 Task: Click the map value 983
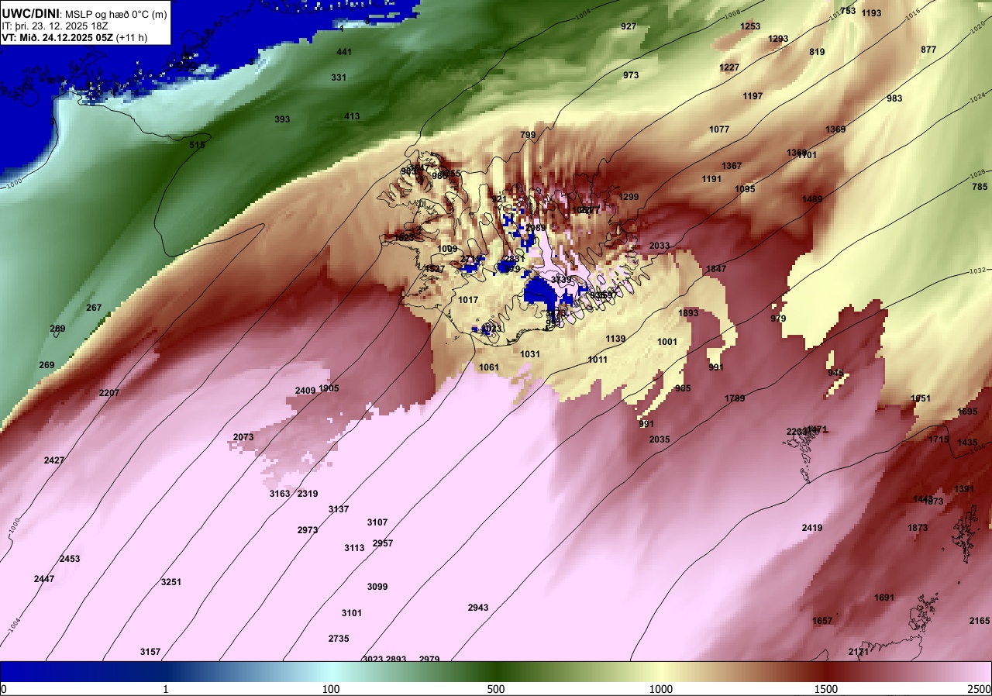(x=894, y=98)
